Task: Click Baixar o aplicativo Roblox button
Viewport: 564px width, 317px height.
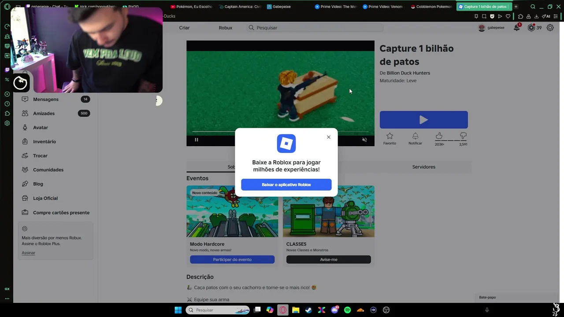Action: click(286, 184)
